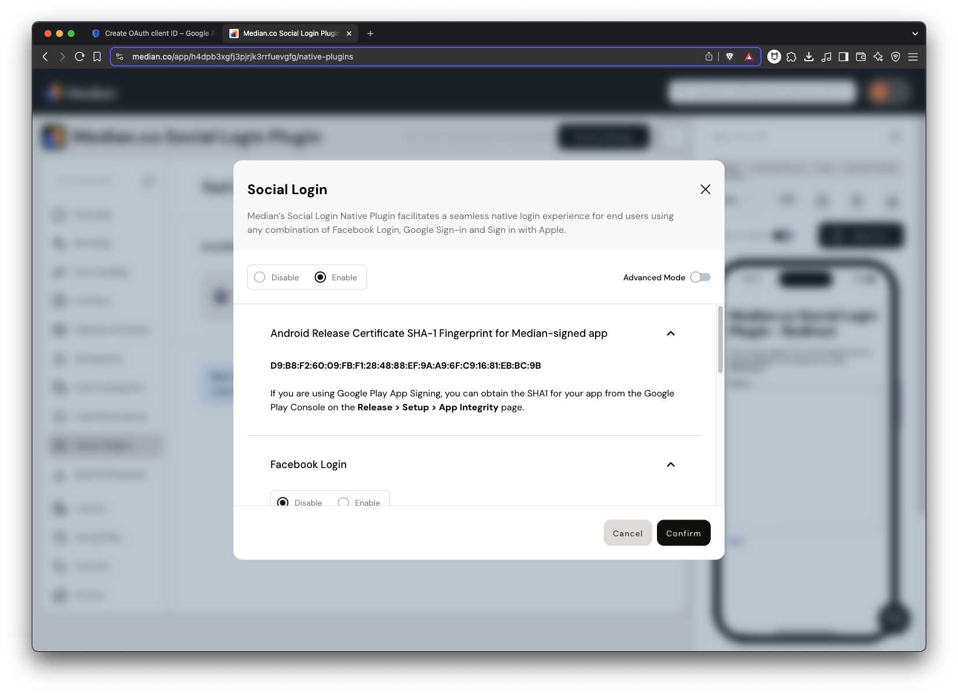
Task: Bookmark this page
Action: pyautogui.click(x=97, y=57)
